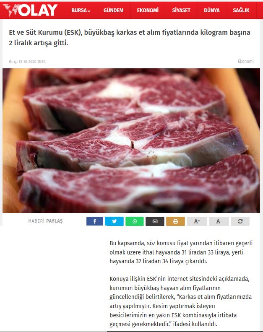263x332 pixels.
Task: Click the article publish date text
Action: pyautogui.click(x=27, y=62)
